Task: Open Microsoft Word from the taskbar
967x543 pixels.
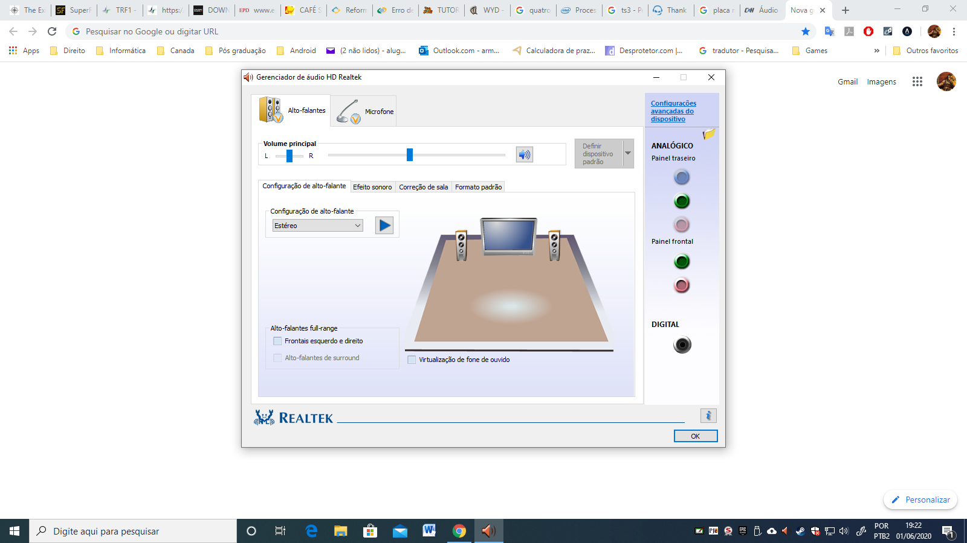Action: tap(429, 531)
